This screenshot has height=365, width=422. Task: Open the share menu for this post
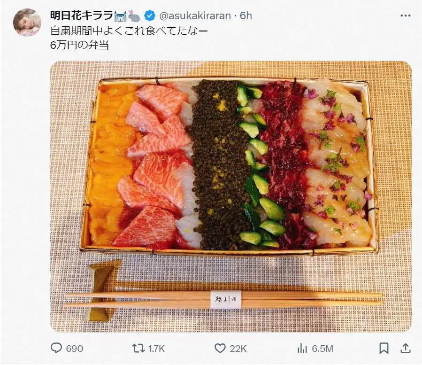[405, 349]
